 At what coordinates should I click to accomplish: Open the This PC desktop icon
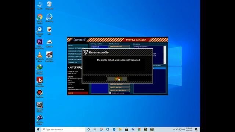[x=40, y=5]
